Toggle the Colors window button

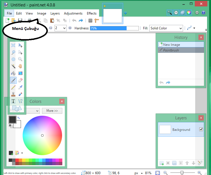click(189, 13)
